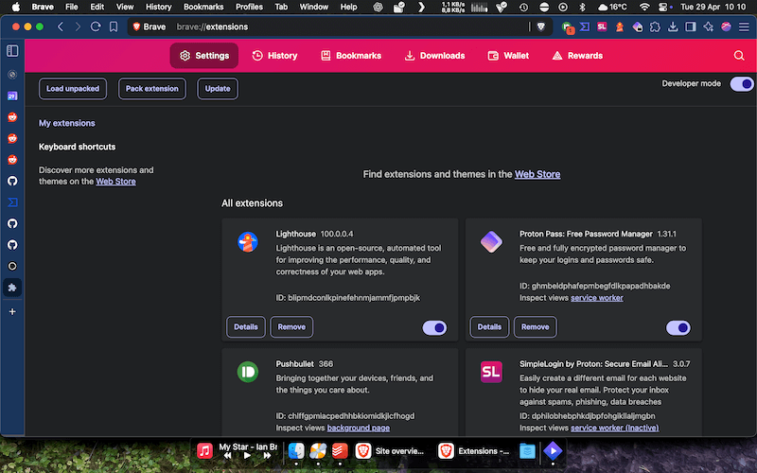The height and width of the screenshot is (473, 757).
Task: Open Brave Shields lion icon in address bar
Action: point(541,27)
